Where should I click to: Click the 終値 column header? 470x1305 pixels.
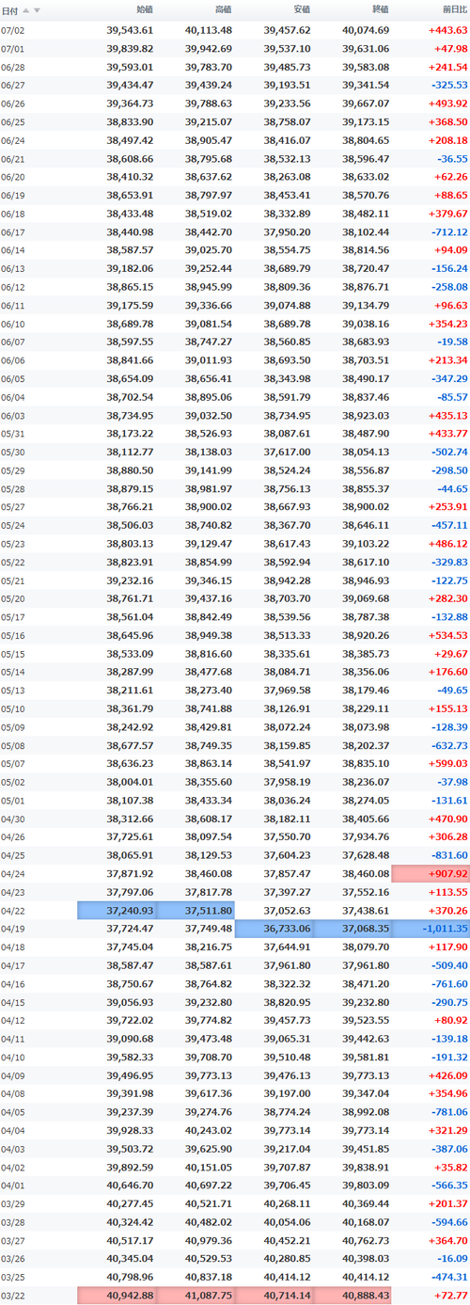(x=380, y=9)
